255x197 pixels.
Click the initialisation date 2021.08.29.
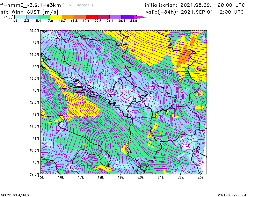tap(196, 5)
